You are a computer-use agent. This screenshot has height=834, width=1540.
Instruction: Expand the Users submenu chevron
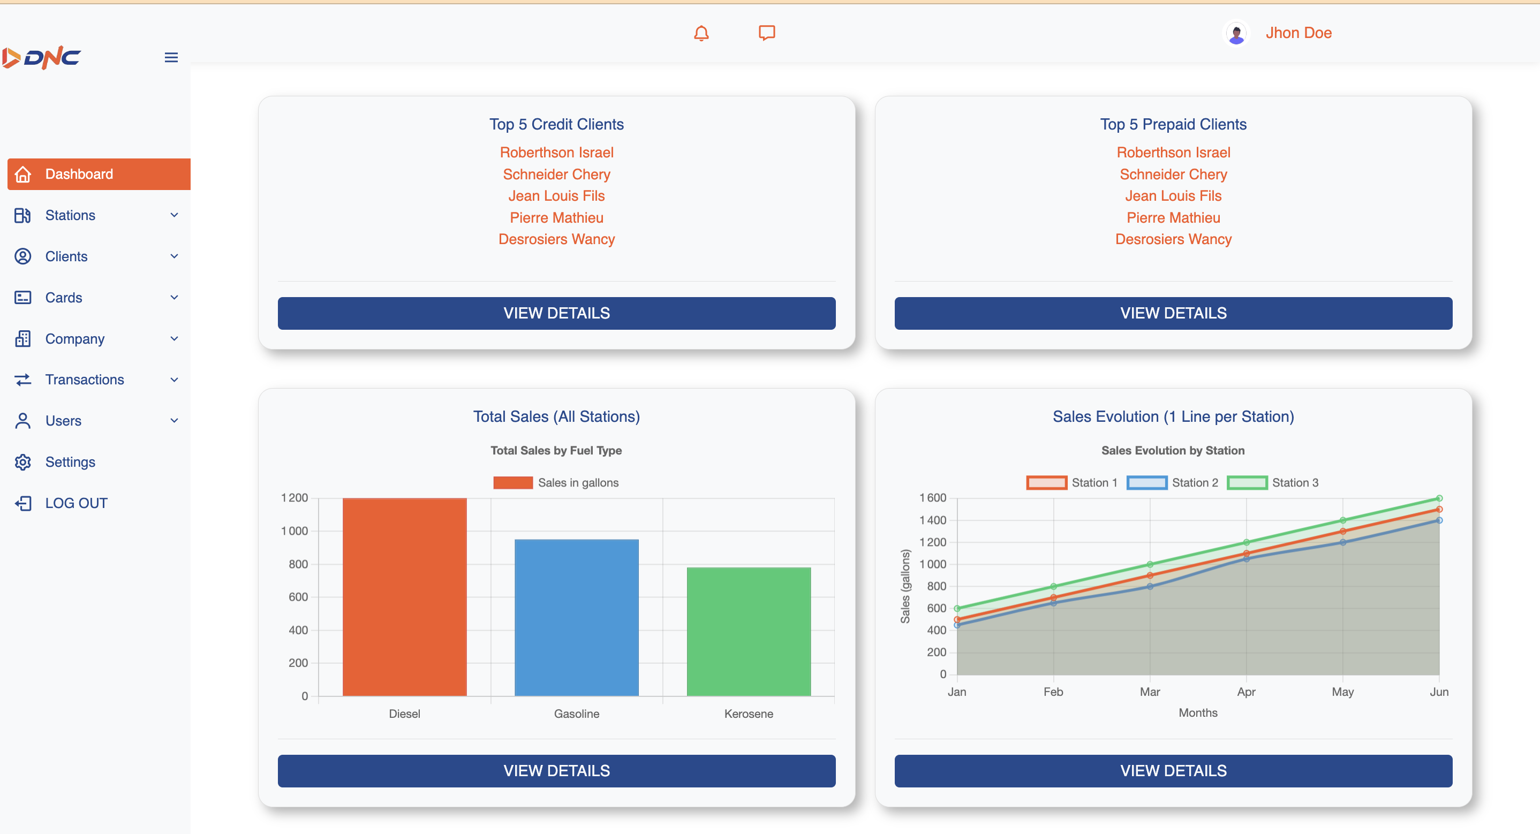click(x=174, y=421)
